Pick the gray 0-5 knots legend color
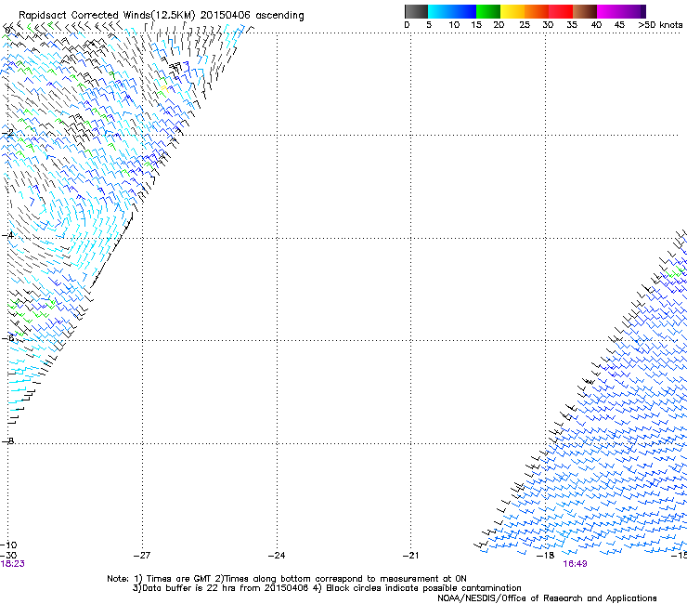 (x=417, y=11)
